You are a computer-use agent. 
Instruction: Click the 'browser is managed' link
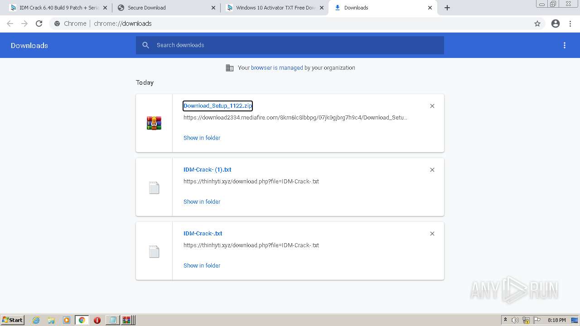point(277,68)
